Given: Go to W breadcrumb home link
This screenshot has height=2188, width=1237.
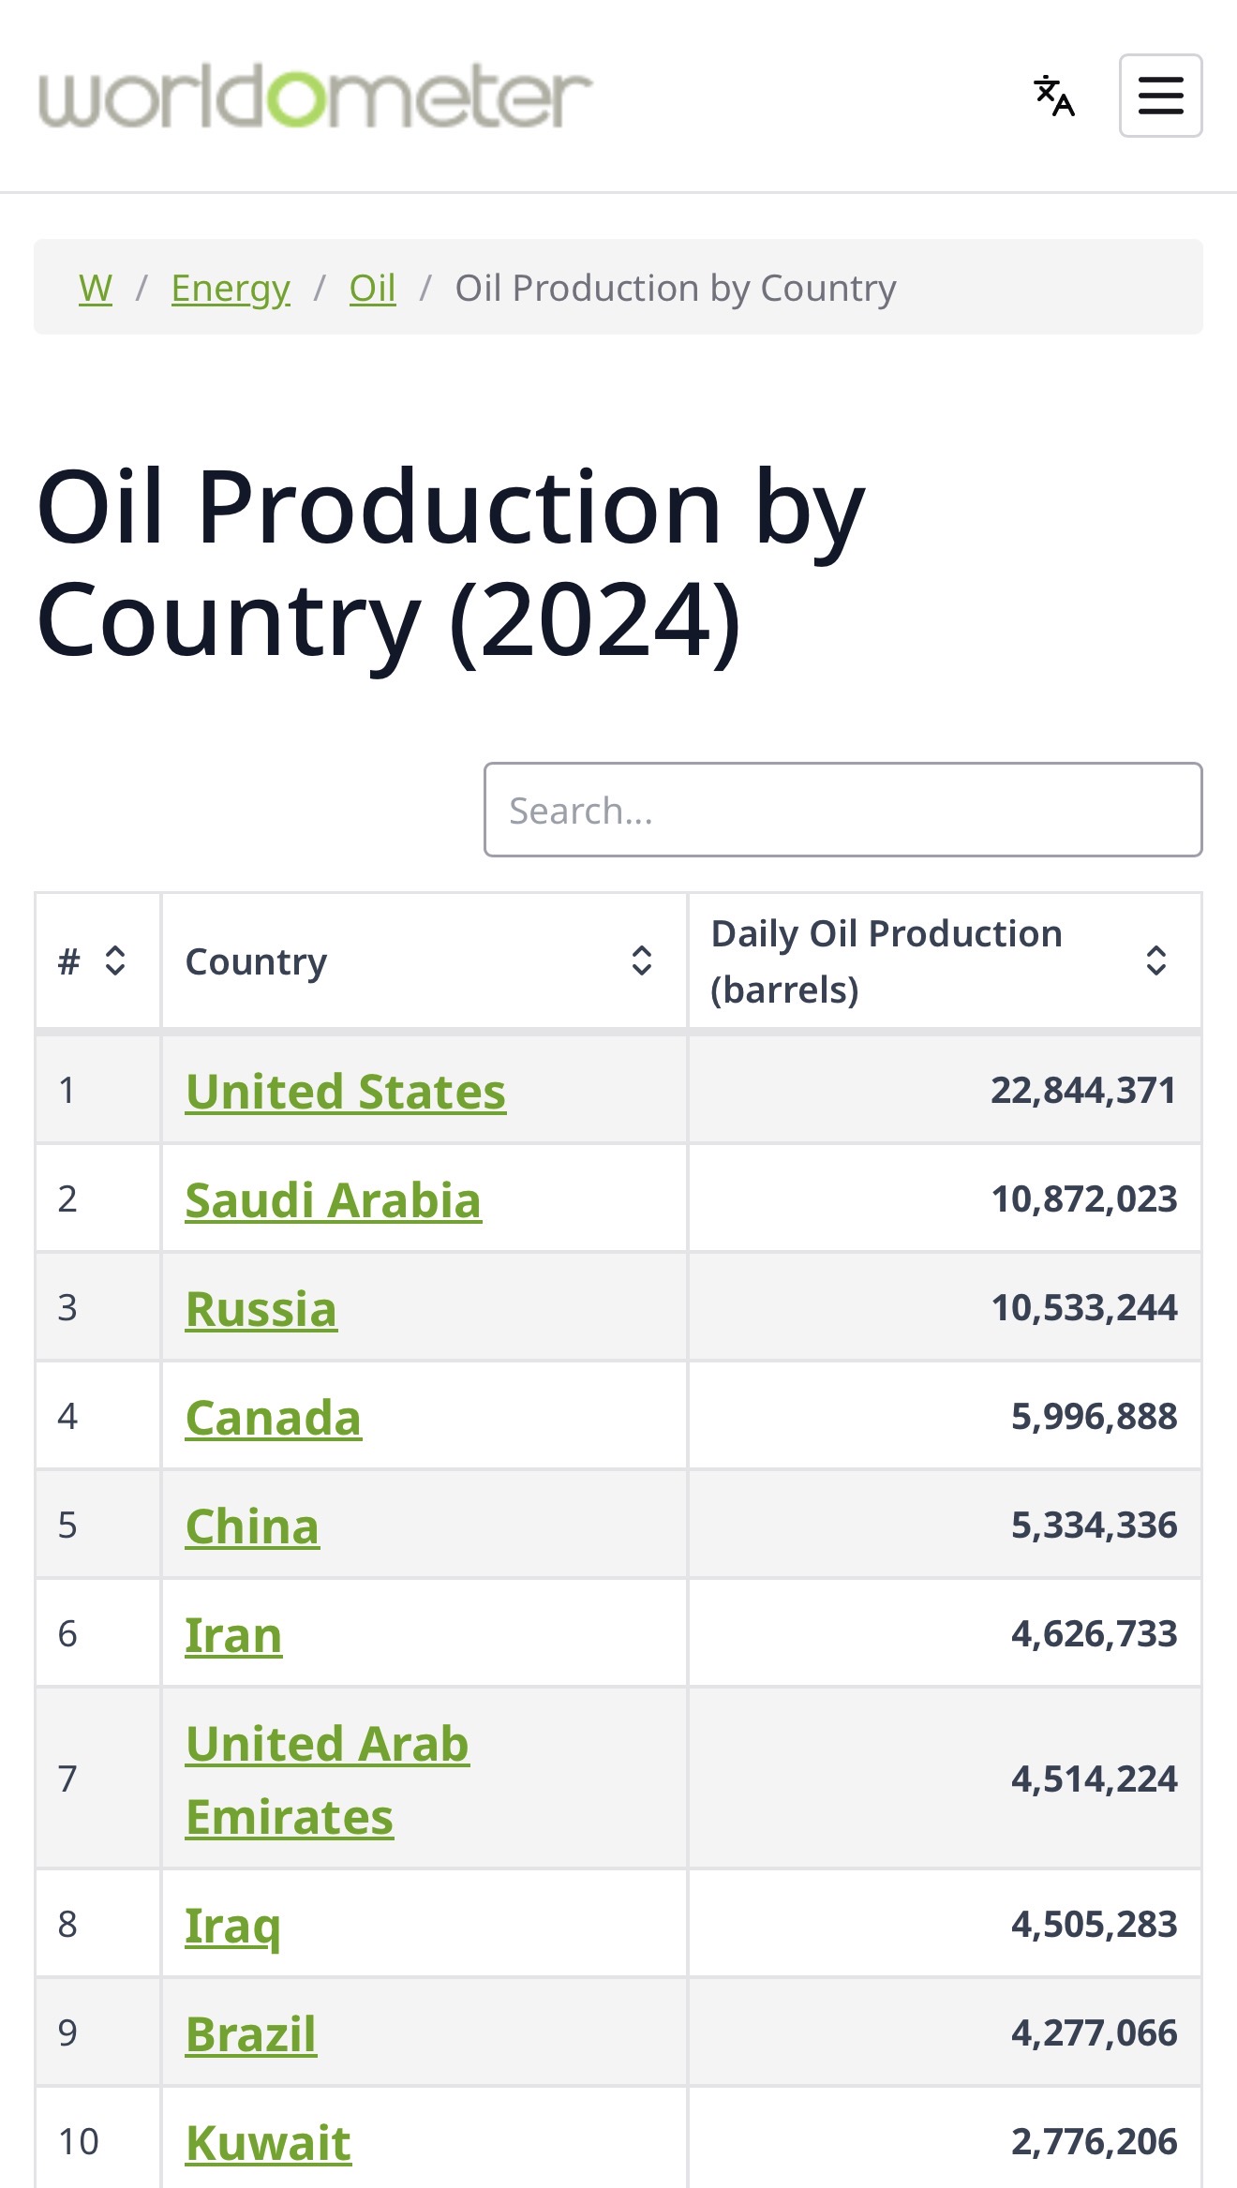Looking at the screenshot, I should click(96, 288).
